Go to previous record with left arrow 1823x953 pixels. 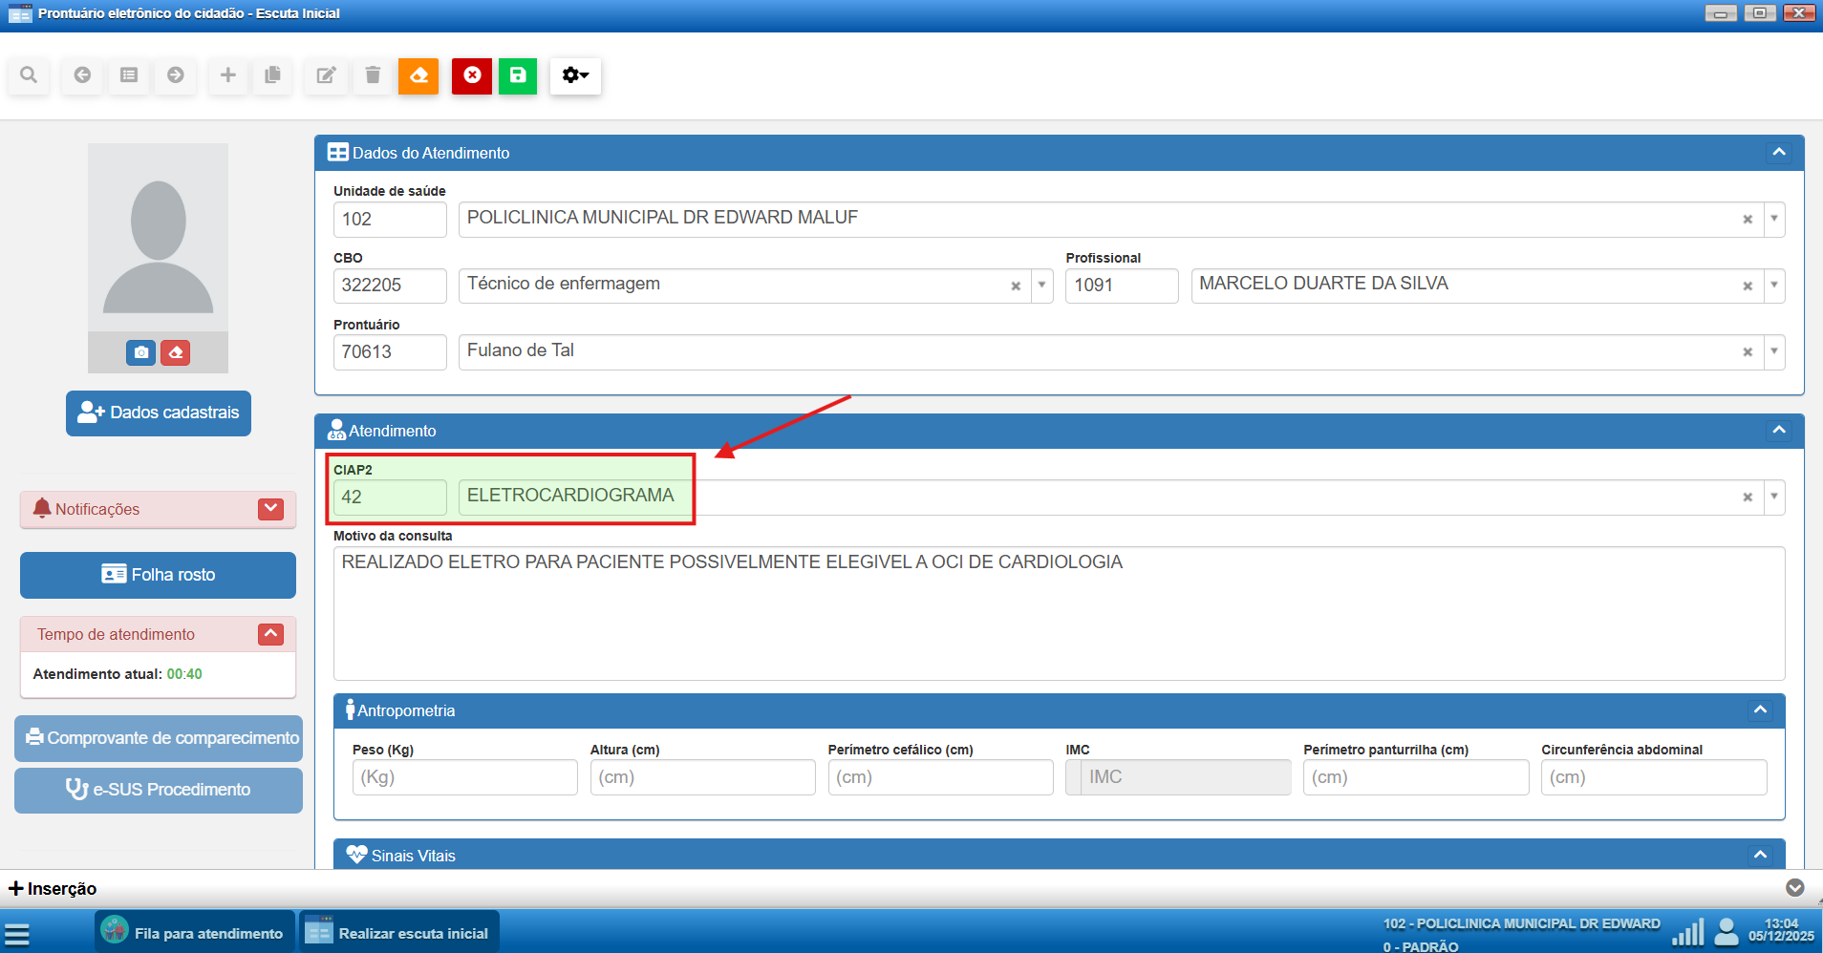click(x=82, y=75)
